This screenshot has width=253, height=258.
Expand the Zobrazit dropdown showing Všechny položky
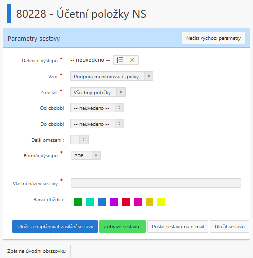tap(98, 92)
